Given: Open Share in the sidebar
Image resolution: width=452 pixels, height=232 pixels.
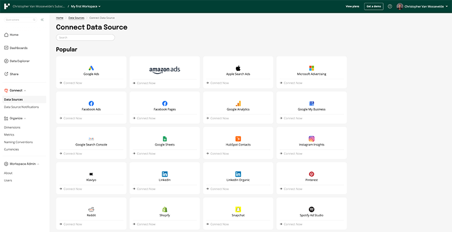Looking at the screenshot, I should click(12, 74).
